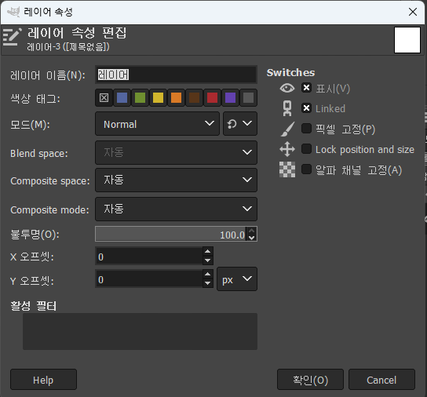
Task: Select the no color tag option
Action: click(x=104, y=97)
